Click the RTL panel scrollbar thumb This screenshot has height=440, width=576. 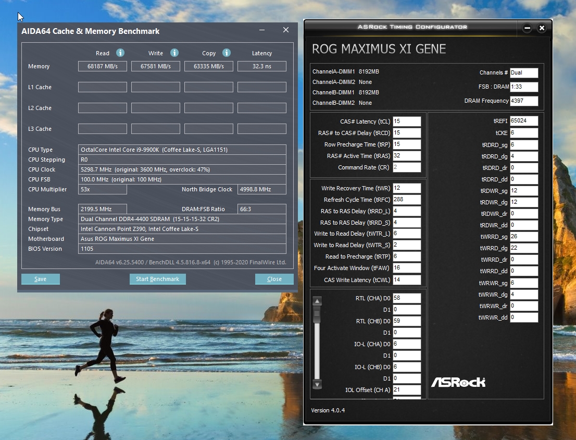pyautogui.click(x=317, y=315)
